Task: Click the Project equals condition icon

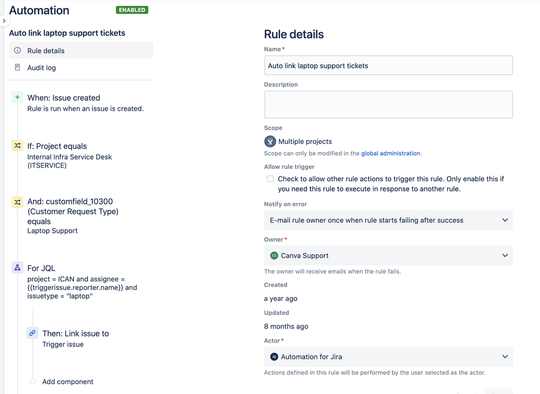Action: [x=17, y=146]
